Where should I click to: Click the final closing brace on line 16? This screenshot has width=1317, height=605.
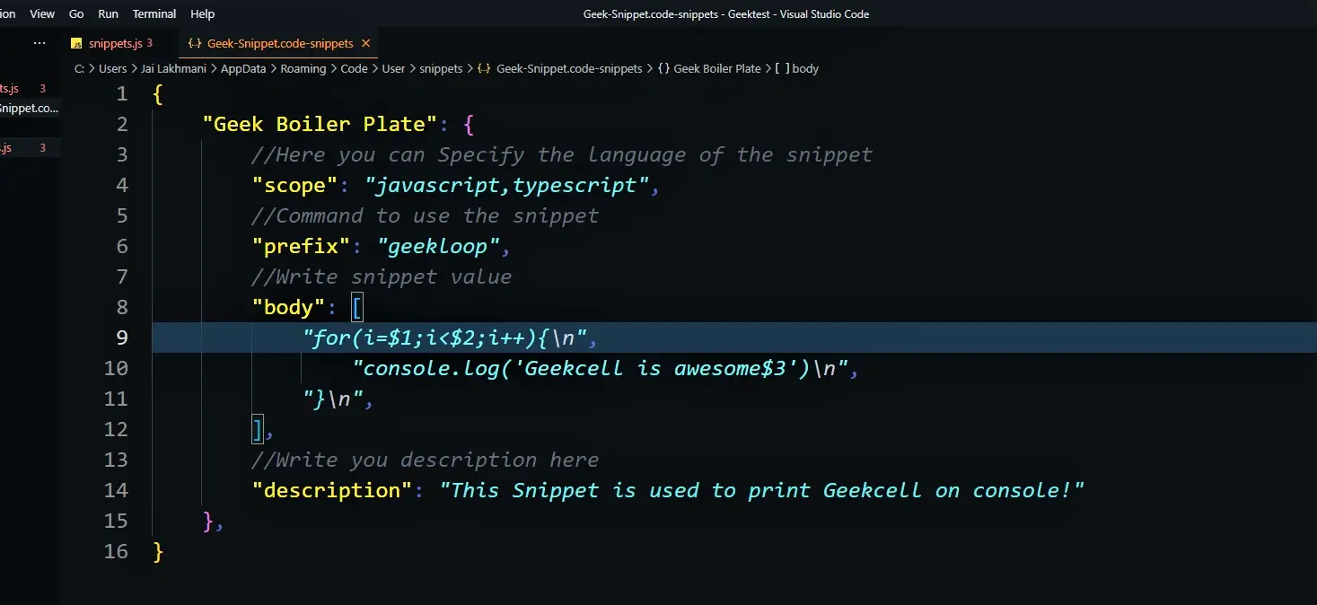coord(159,551)
